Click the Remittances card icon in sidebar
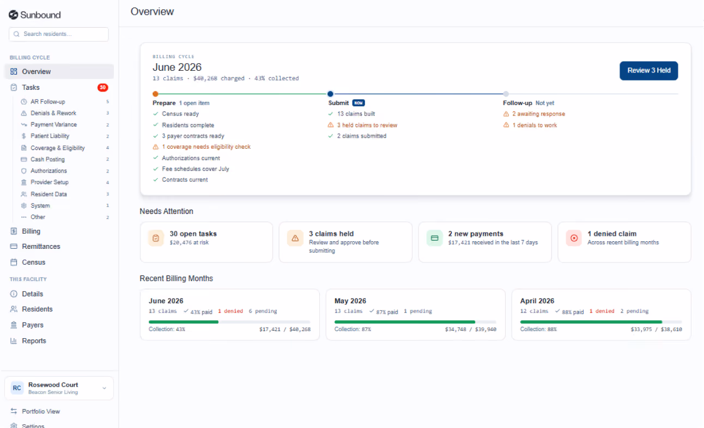The height and width of the screenshot is (428, 704). coord(14,247)
